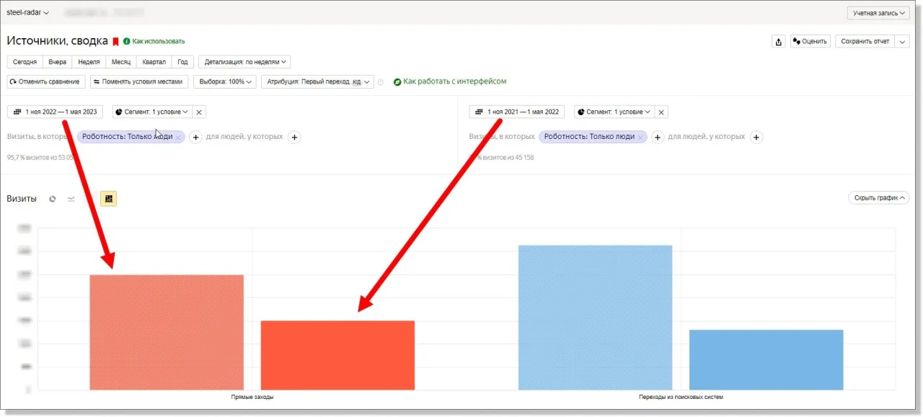The image size is (923, 417).
Task: Cancel comparison via 'Отменить сравнение'
Action: point(46,81)
